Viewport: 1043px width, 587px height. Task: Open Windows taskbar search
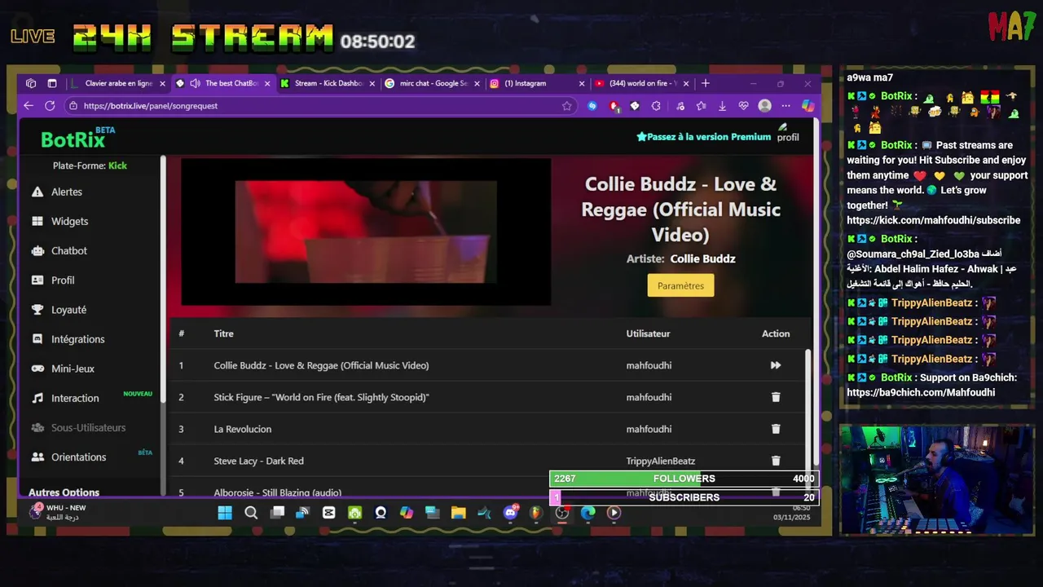(251, 513)
